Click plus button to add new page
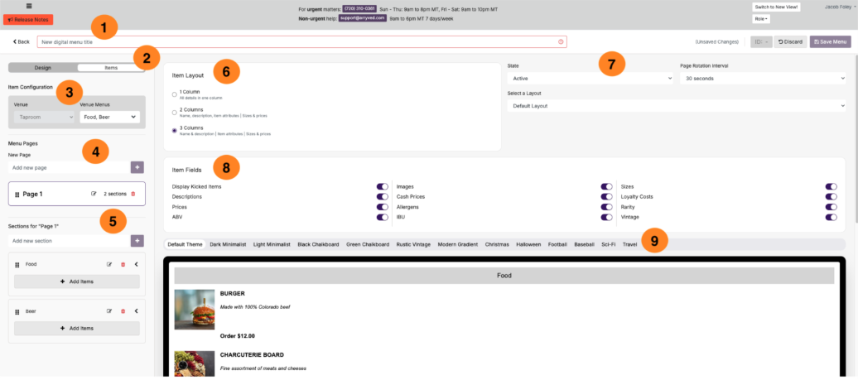858x380 pixels. click(x=137, y=167)
